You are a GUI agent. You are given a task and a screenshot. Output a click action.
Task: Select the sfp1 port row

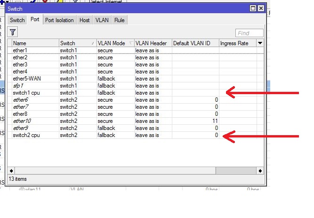136,86
